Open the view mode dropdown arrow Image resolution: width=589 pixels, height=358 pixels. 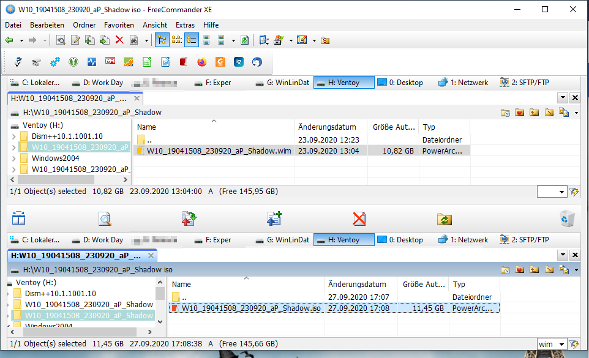(233, 40)
